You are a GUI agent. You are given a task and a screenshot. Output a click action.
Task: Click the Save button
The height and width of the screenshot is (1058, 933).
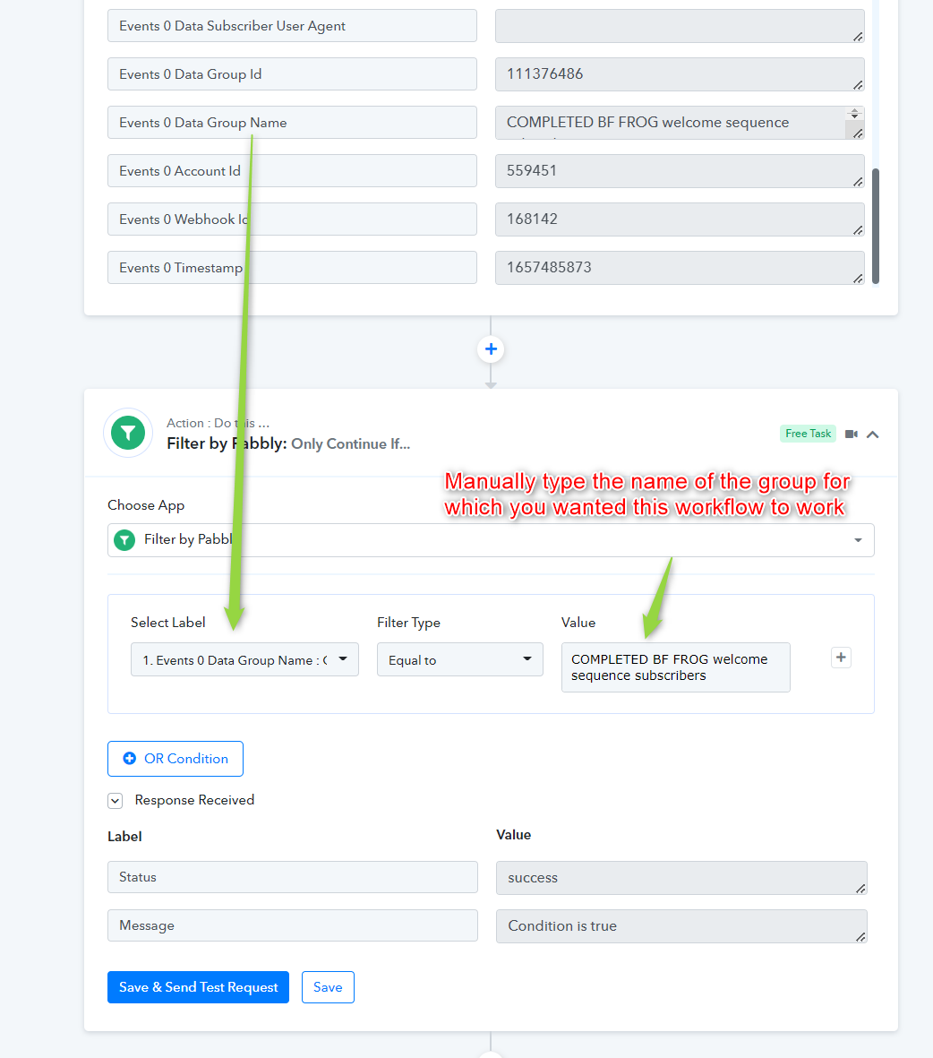pos(328,987)
